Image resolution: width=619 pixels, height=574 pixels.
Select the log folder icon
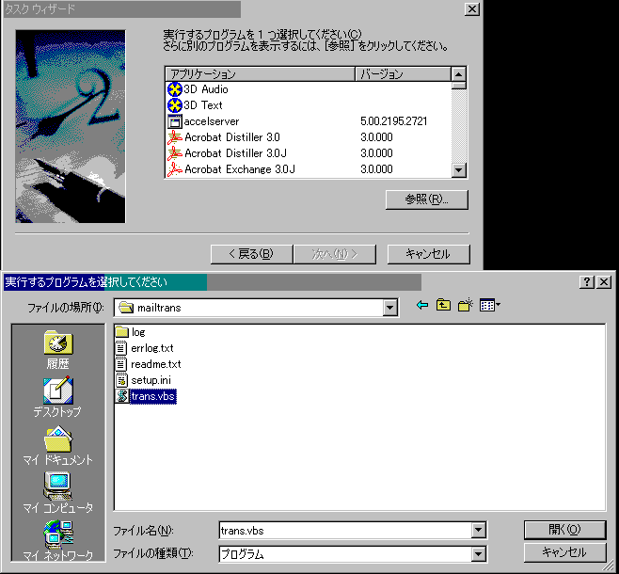click(121, 332)
